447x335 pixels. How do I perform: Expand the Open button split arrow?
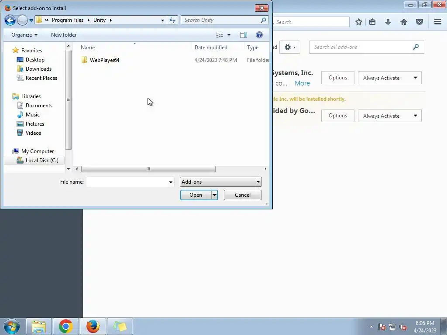point(214,195)
